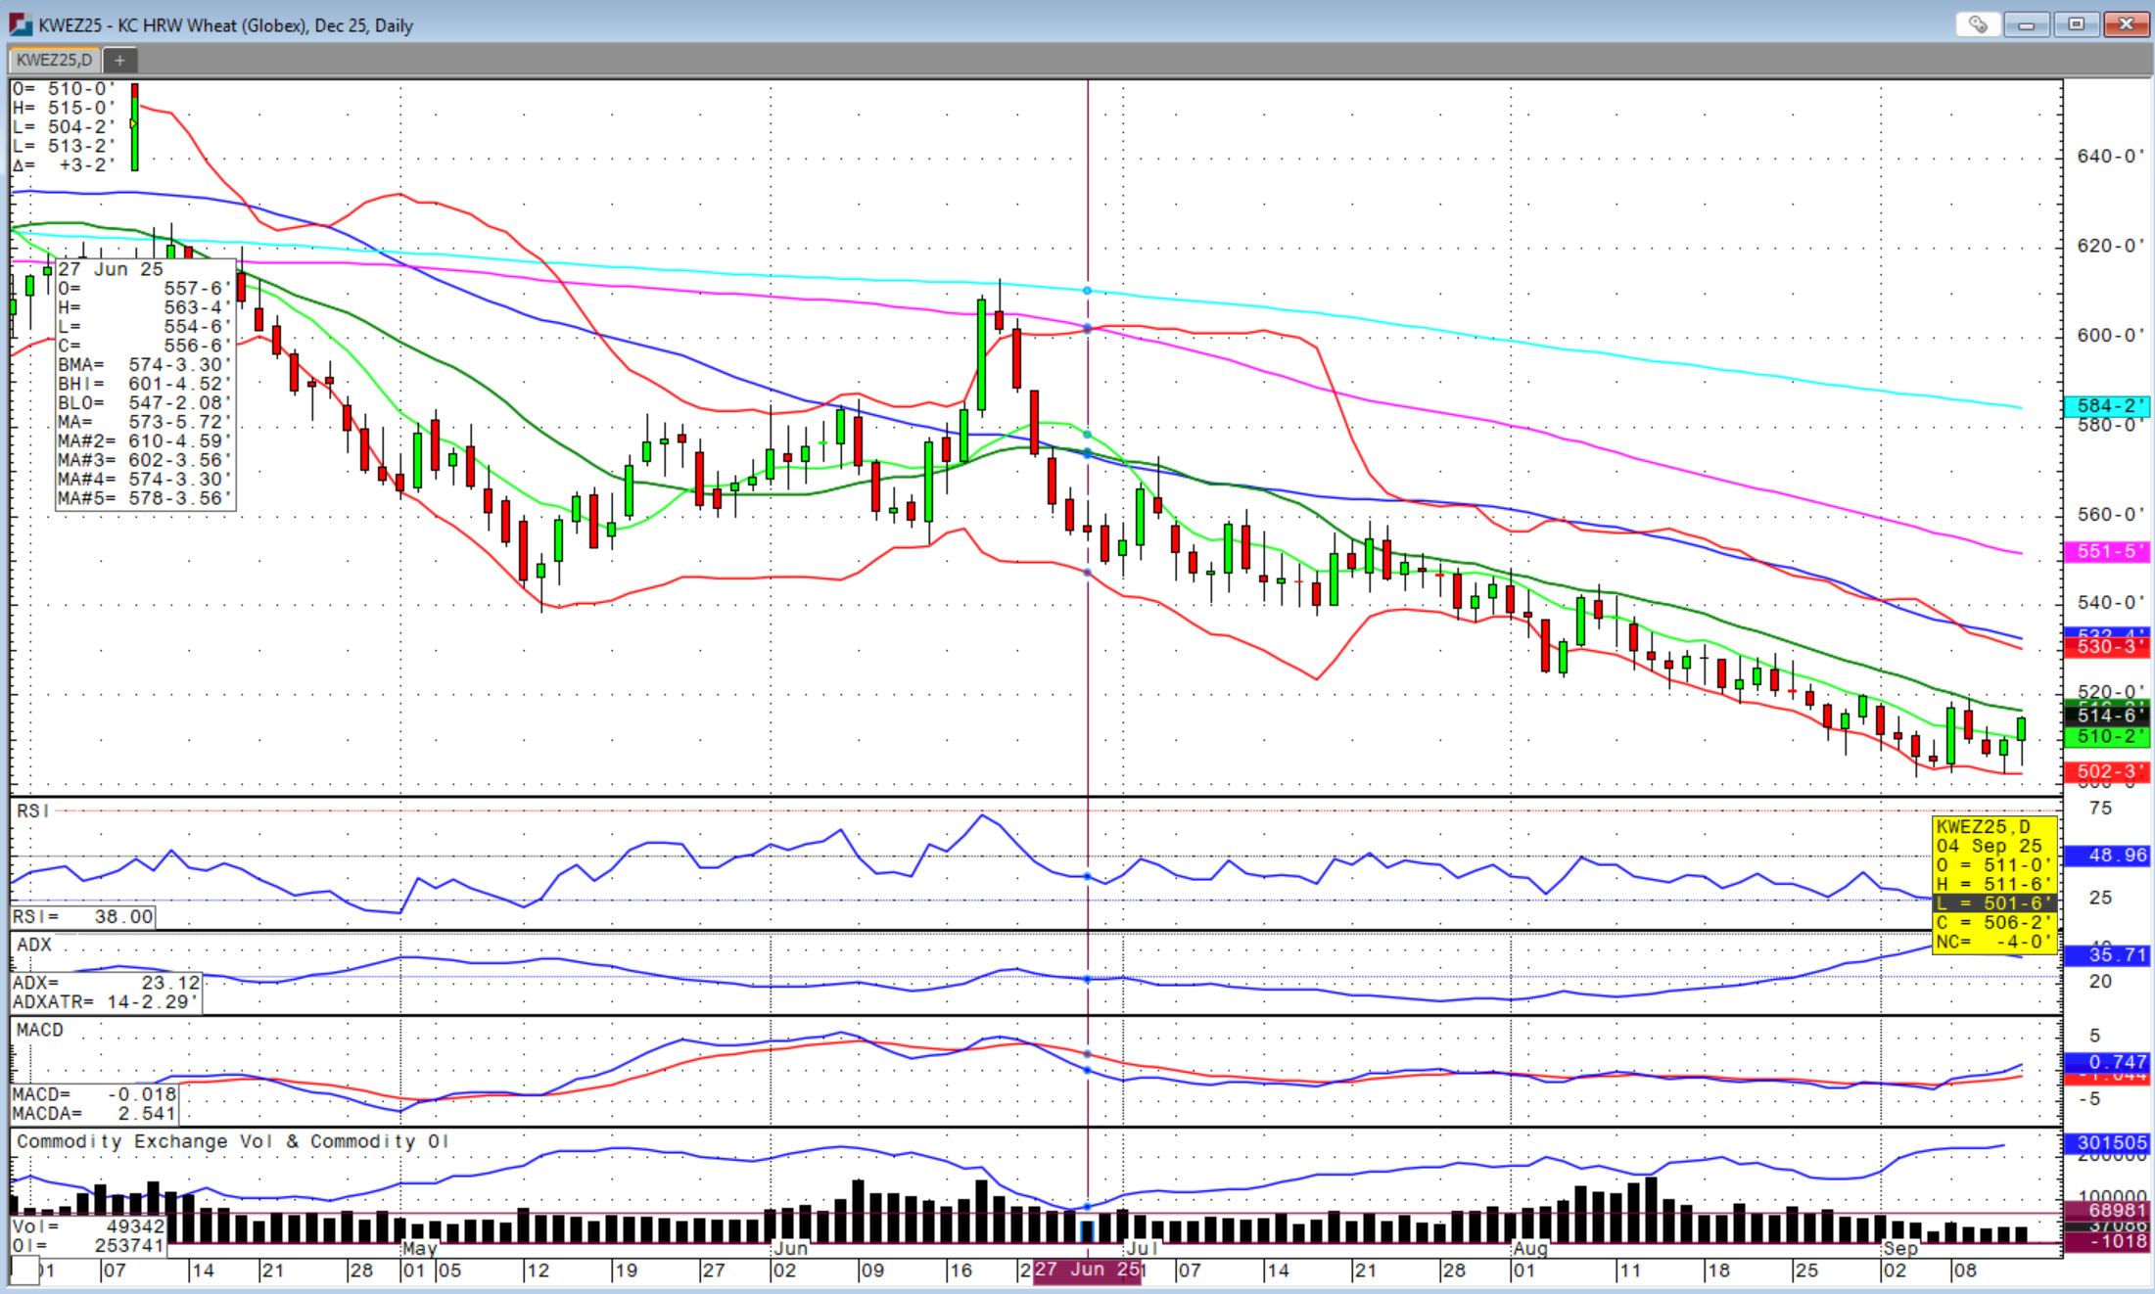Click the RSI= 38.00 value box
Image resolution: width=2155 pixels, height=1294 pixels.
pyautogui.click(x=83, y=917)
